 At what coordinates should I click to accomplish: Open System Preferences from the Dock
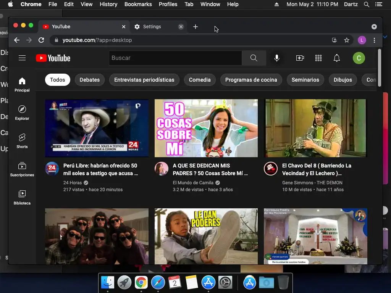[x=225, y=283]
